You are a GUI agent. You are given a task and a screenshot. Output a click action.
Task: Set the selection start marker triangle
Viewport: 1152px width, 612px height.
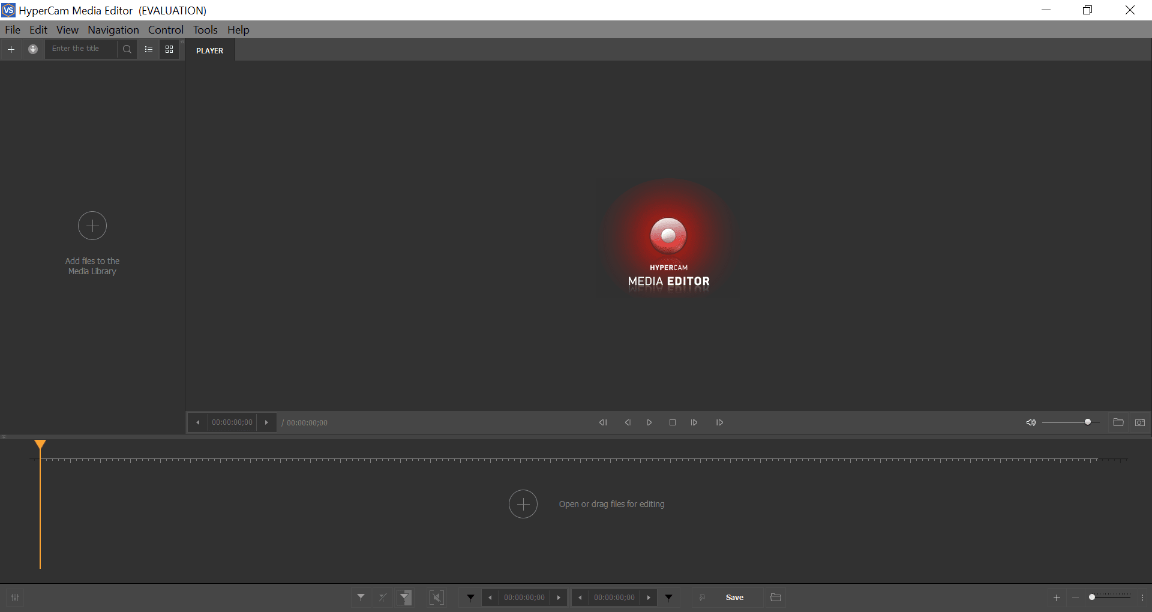pos(471,598)
